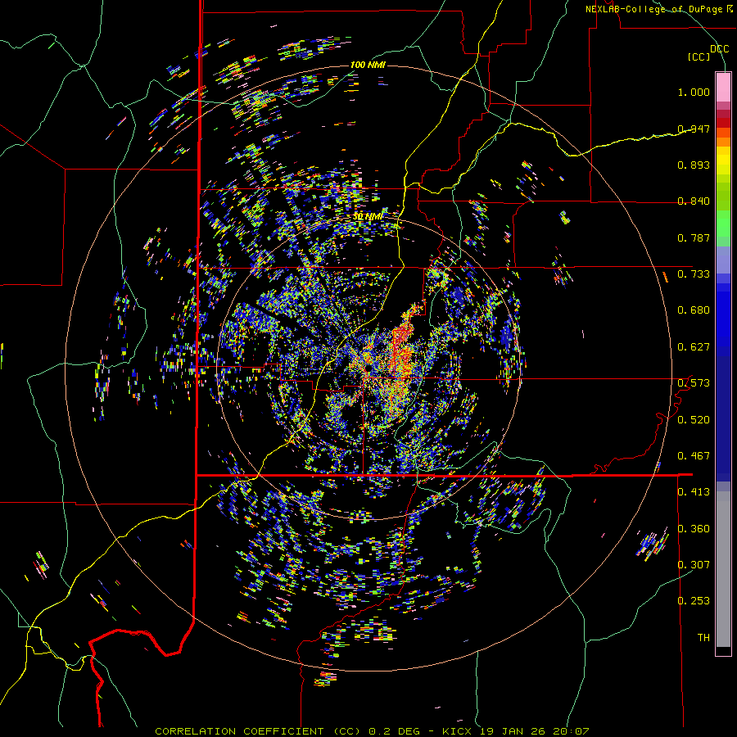Select the 0.520 scale value
The image size is (737, 737).
point(694,420)
